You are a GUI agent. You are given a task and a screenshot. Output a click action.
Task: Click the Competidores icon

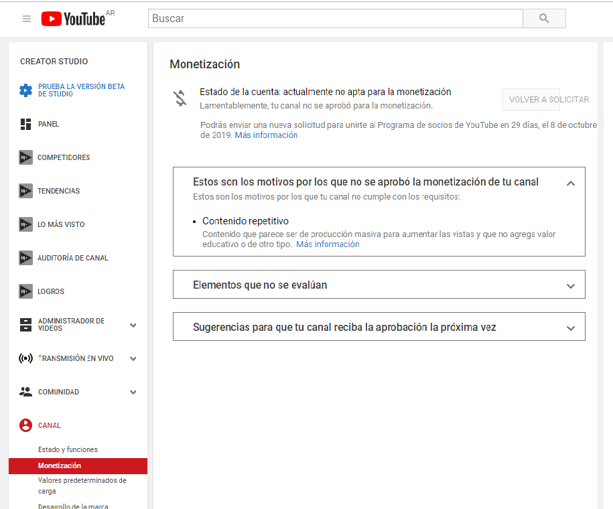[26, 157]
